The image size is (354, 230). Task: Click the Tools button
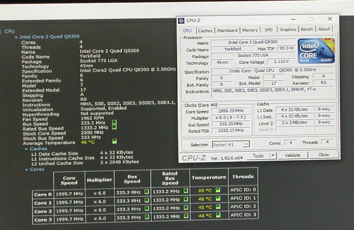pyautogui.click(x=258, y=156)
